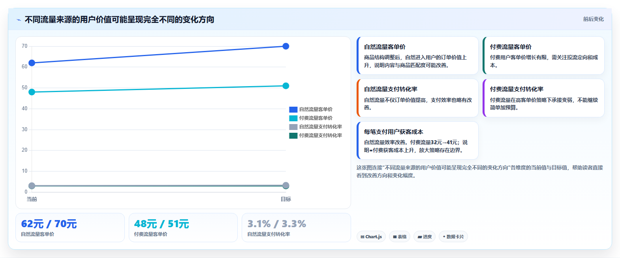Click the 自然流量客单价 label under 62元 KPI
Viewport: 620px width, 258px height.
click(x=38, y=234)
